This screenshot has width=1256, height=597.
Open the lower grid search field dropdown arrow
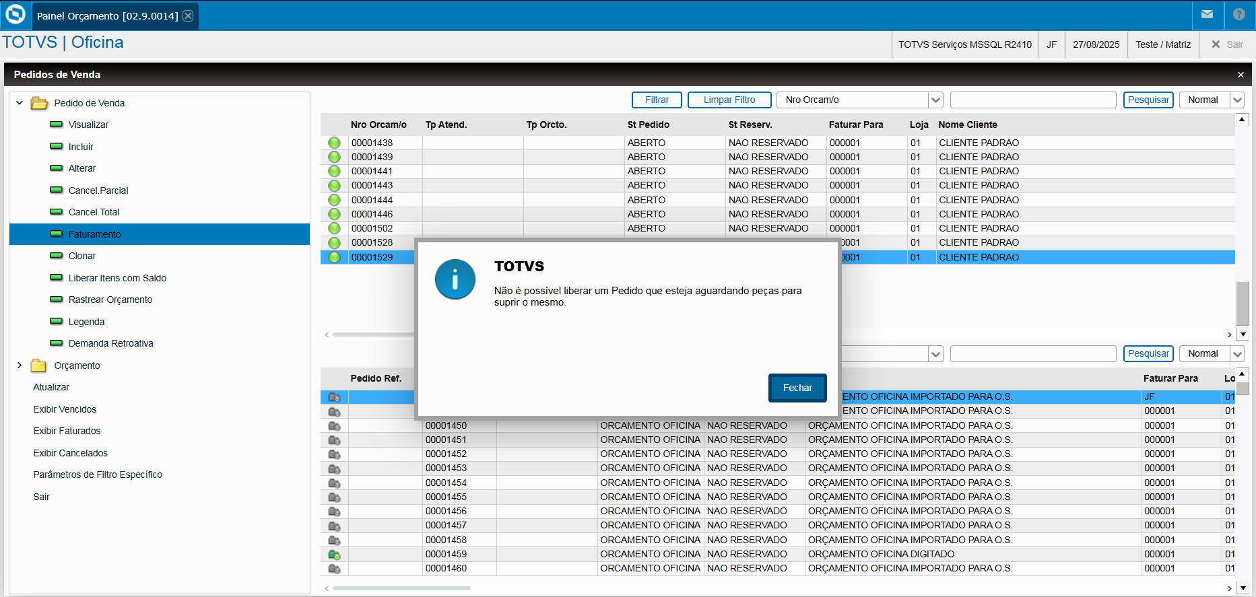[935, 354]
